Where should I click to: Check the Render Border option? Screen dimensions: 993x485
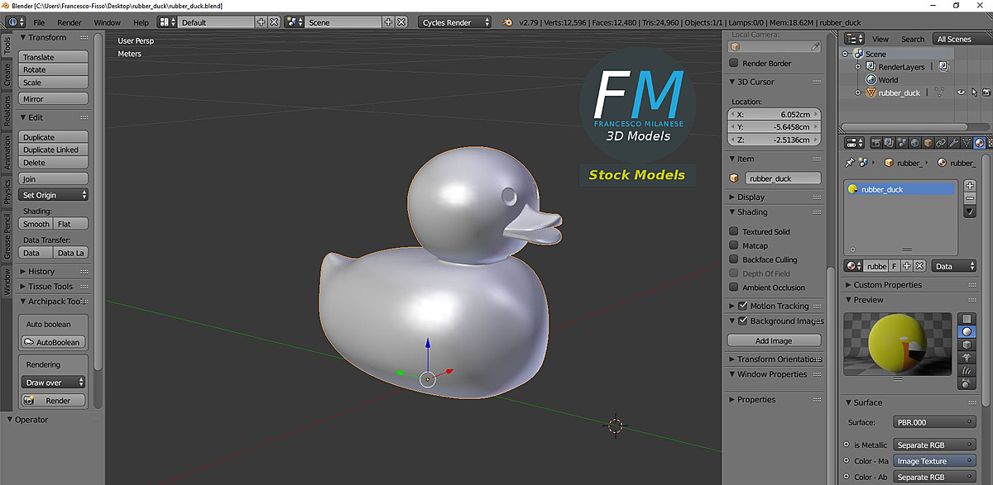733,63
